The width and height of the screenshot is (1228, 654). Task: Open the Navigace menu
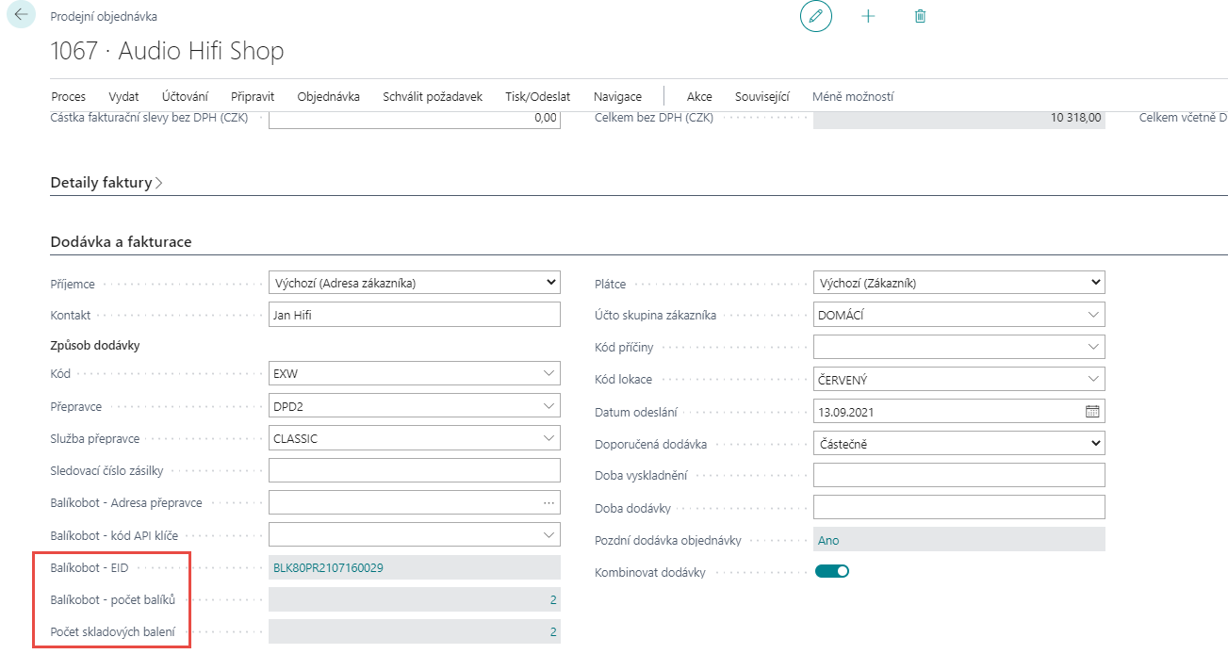click(617, 96)
